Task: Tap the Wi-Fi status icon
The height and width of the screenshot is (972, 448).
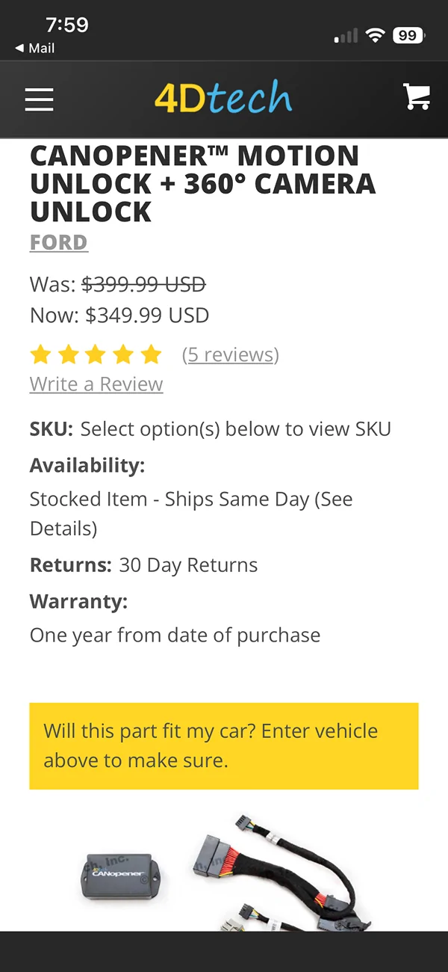Action: click(376, 35)
